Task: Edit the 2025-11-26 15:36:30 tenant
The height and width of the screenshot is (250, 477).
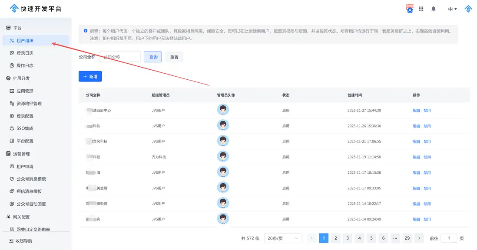Action: pyautogui.click(x=416, y=126)
